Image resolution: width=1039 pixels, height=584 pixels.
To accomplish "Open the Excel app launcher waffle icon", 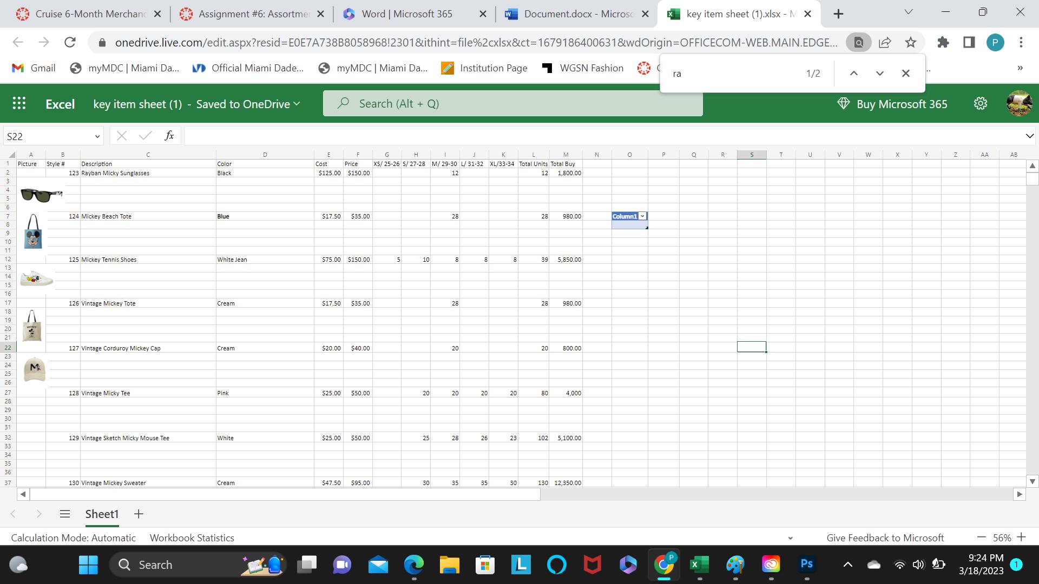I will 19,103.
